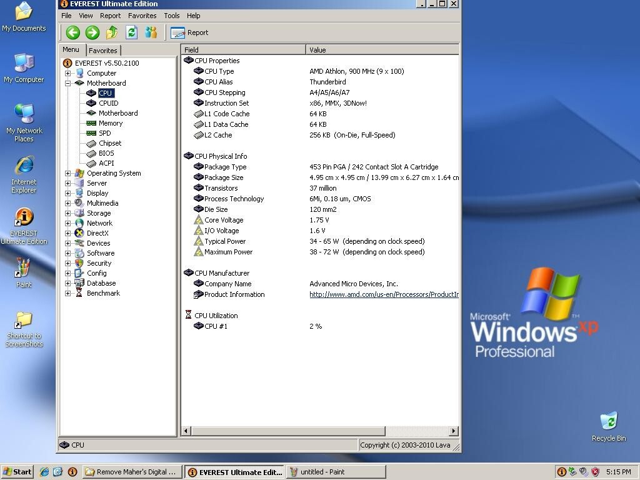
Task: Open the Report menu
Action: tap(110, 16)
